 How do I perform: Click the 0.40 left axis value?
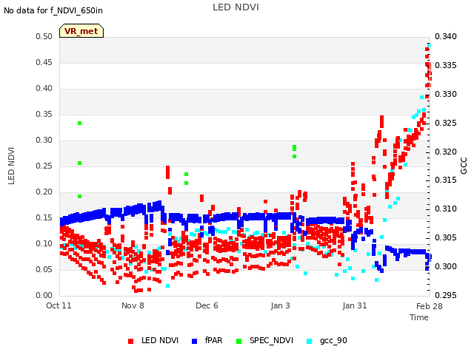[44, 89]
